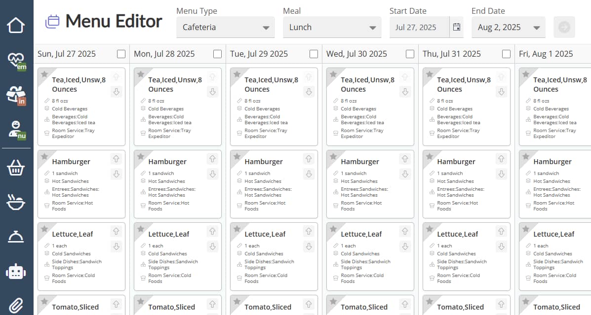
Task: Move Tuesday's Hamburger item up
Action: 309,159
